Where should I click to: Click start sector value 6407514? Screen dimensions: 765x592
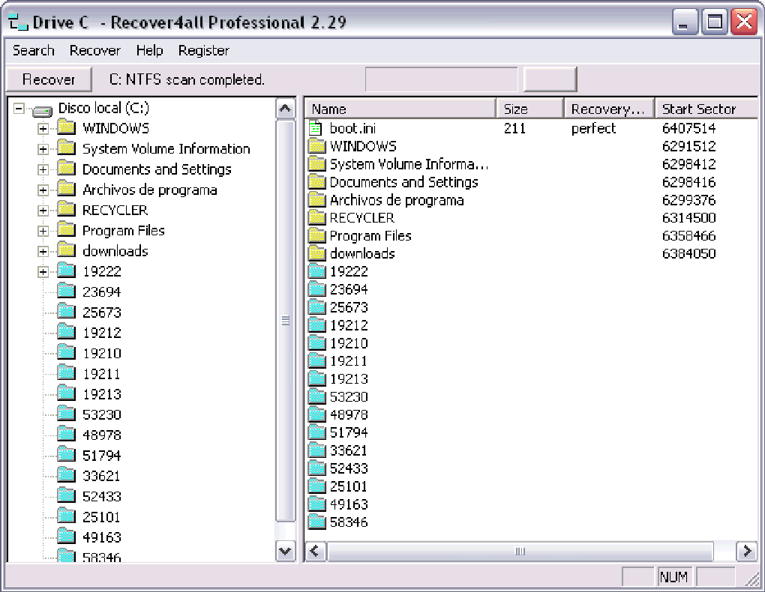(x=689, y=128)
